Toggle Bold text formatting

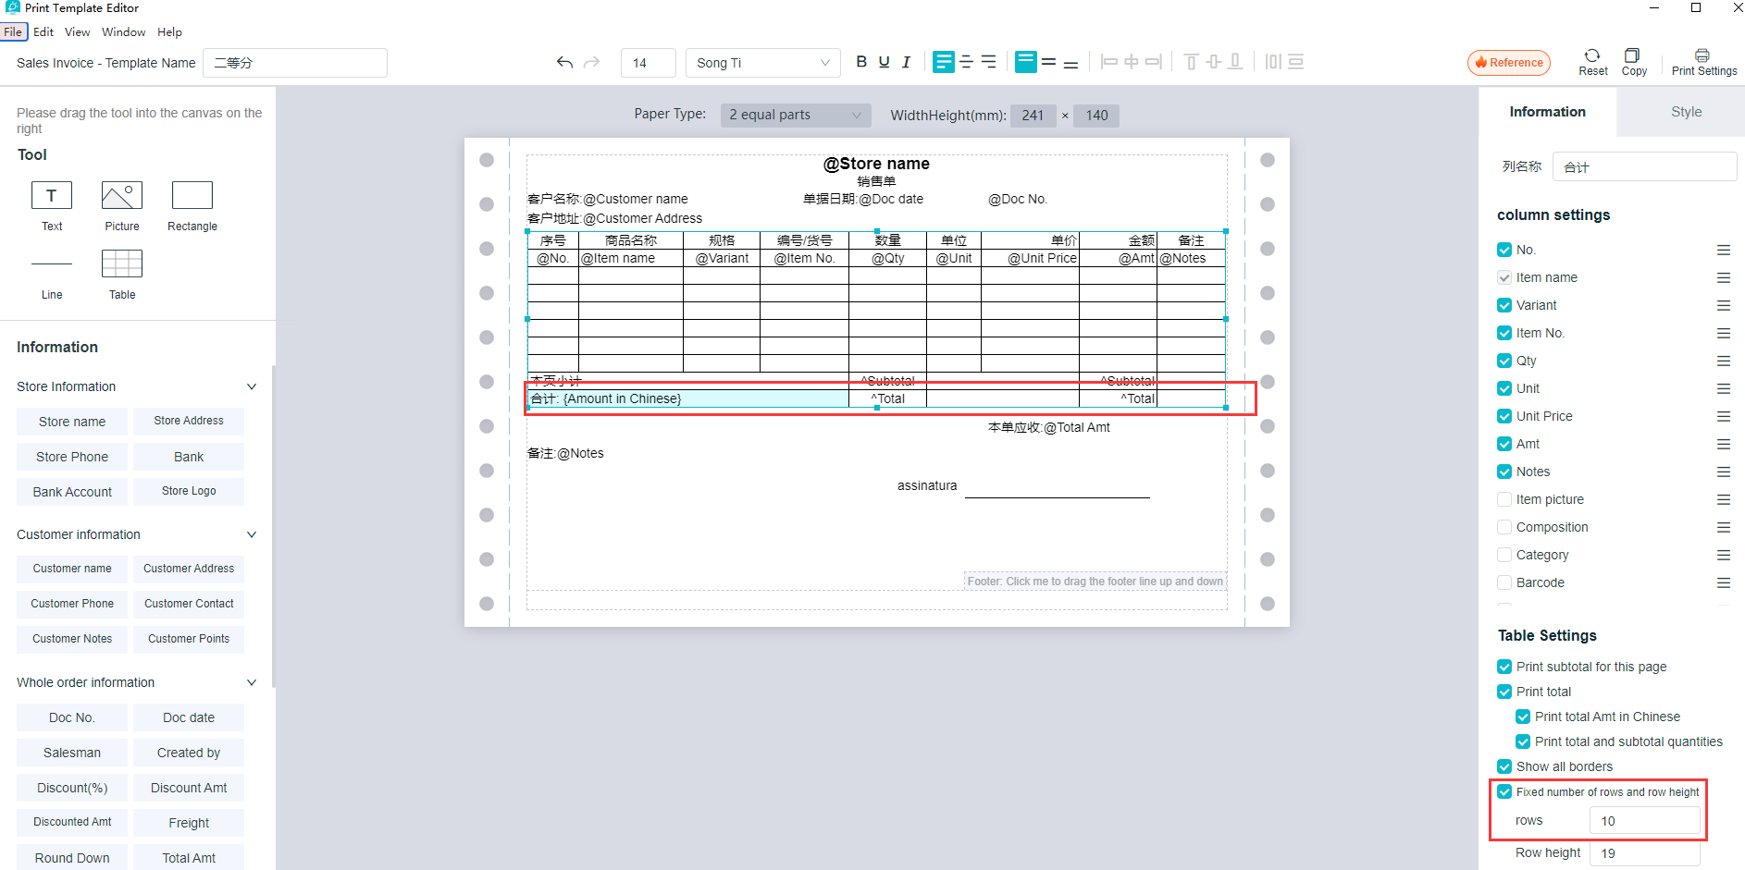(861, 62)
